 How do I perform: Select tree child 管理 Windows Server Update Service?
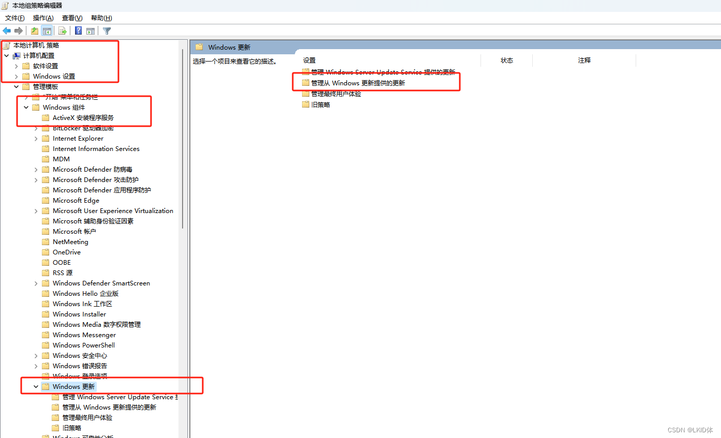pos(120,397)
